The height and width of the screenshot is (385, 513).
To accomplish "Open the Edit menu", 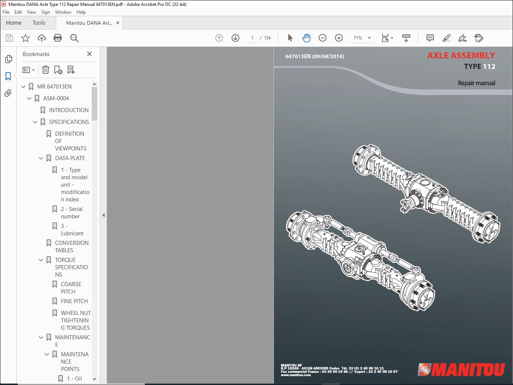I will 18,12.
